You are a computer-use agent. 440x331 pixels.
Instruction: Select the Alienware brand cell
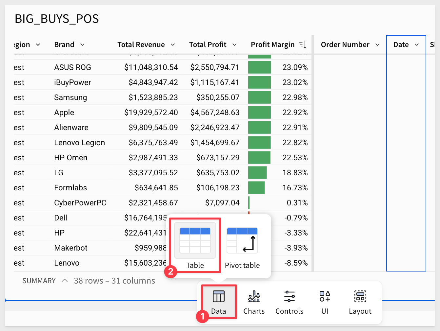pyautogui.click(x=71, y=128)
